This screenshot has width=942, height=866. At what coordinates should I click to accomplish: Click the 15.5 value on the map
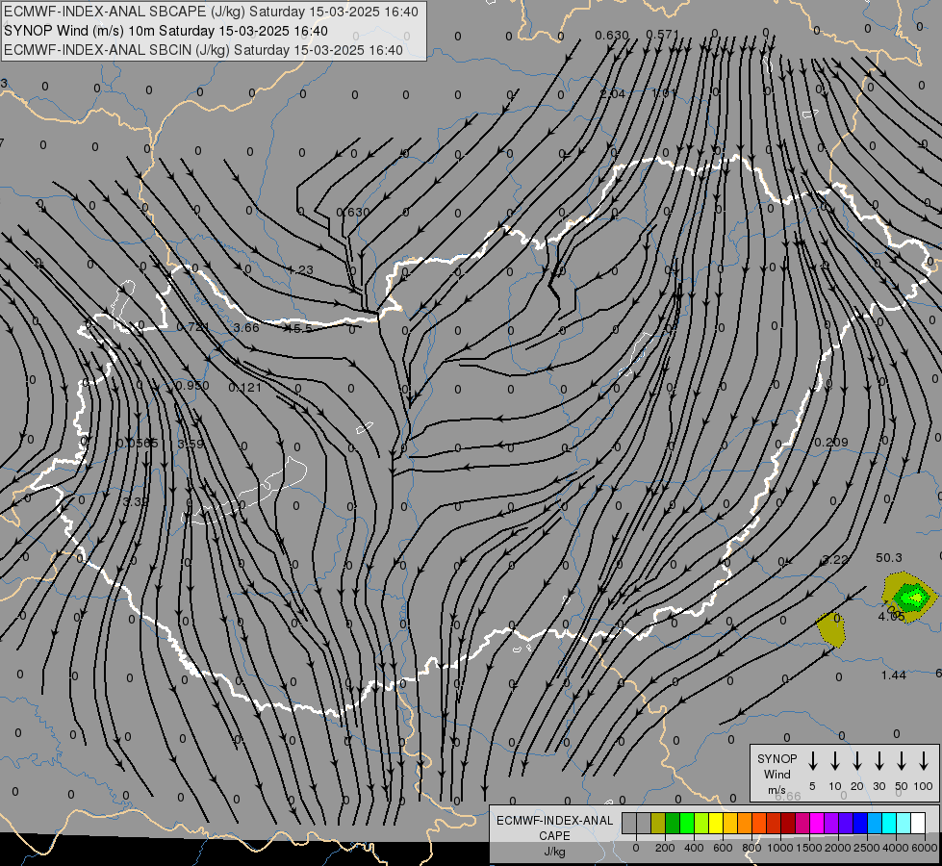(300, 329)
